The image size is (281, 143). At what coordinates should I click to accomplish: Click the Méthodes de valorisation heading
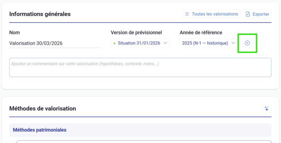pyautogui.click(x=43, y=109)
